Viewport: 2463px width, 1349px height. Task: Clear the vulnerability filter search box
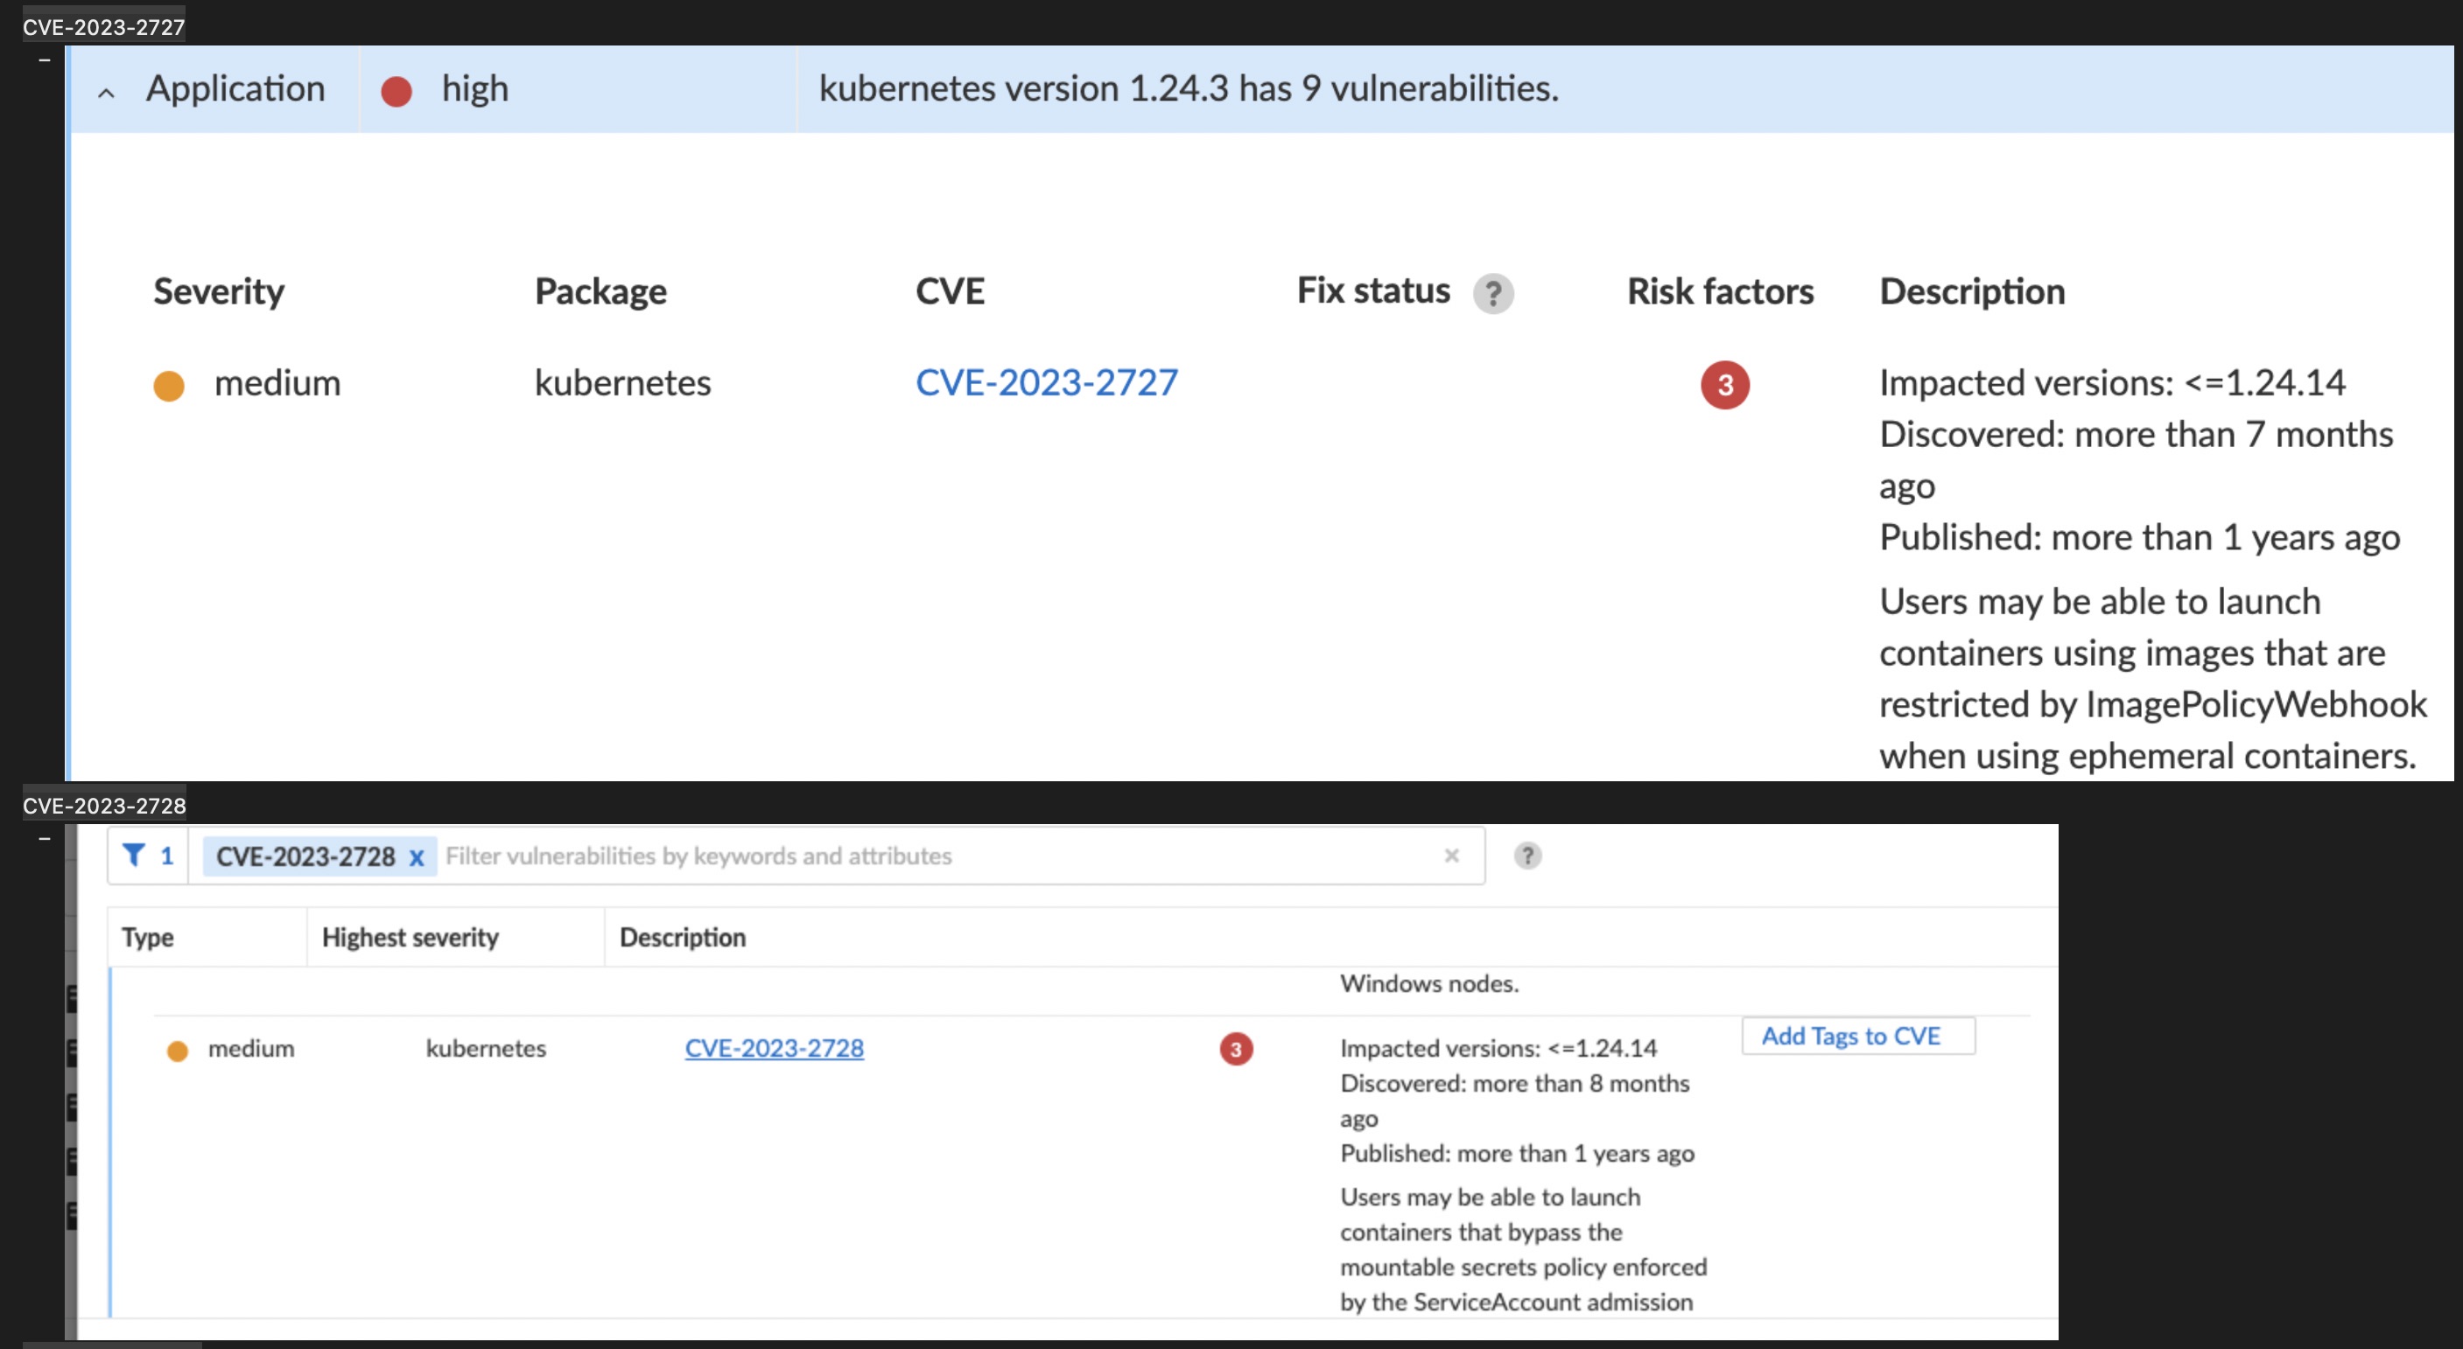pos(1451,855)
